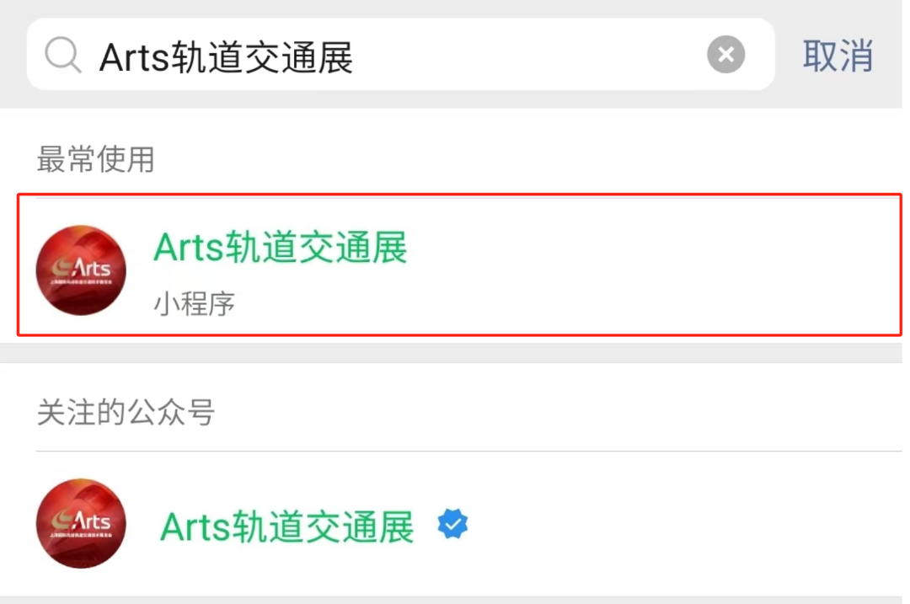Select the 关注的公众号 section header

click(126, 413)
